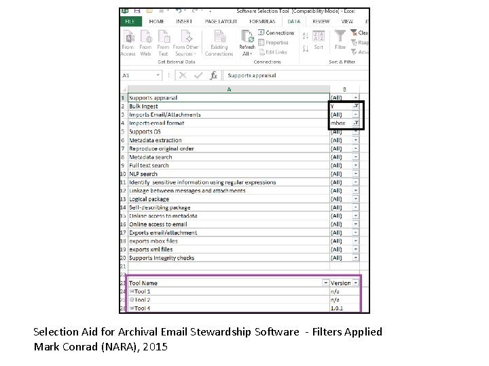Switch to the INSERT tab

(184, 22)
